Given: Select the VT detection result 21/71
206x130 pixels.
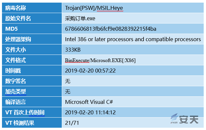Looking at the screenshot, I should pyautogui.click(x=72, y=123).
